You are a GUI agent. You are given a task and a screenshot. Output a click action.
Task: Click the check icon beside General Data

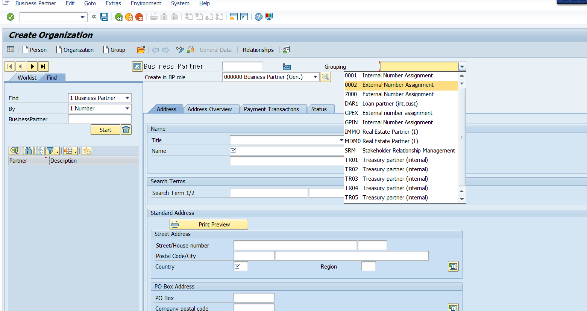click(191, 50)
